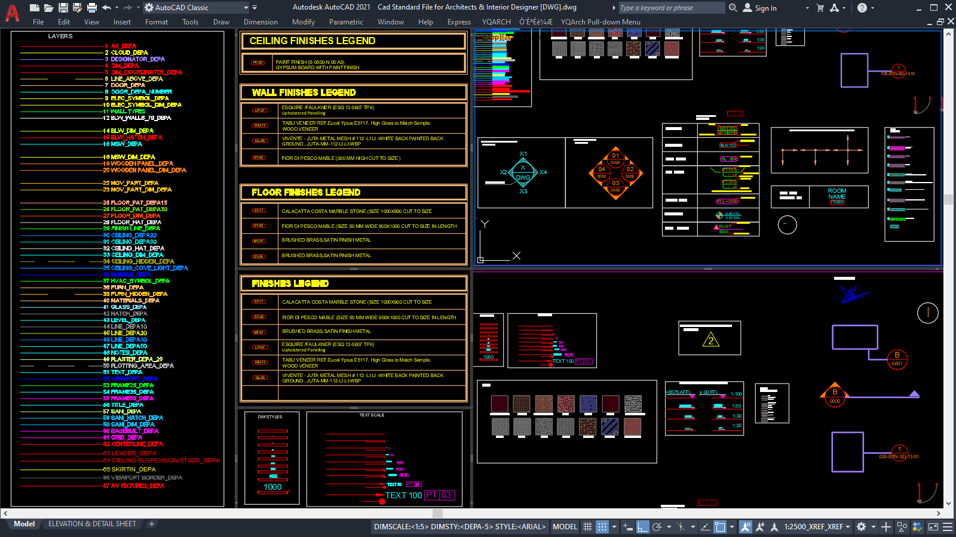The width and height of the screenshot is (956, 537).
Task: Click the Save icon in the toolbar
Action: pos(62,7)
